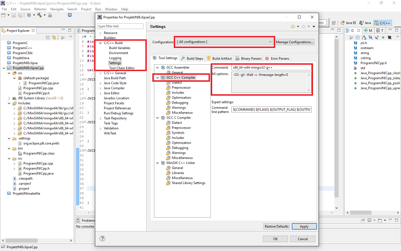Click the Save icon in the toolbar

[14, 15]
